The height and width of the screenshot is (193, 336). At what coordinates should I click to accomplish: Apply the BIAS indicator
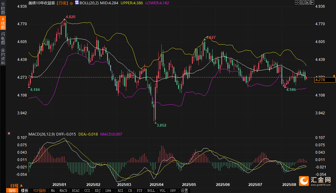click(x=76, y=191)
